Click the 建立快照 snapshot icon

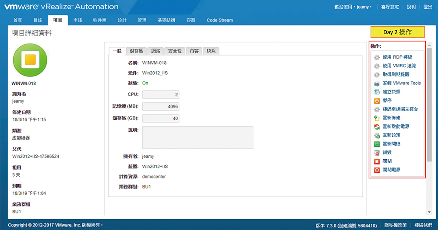click(377, 92)
